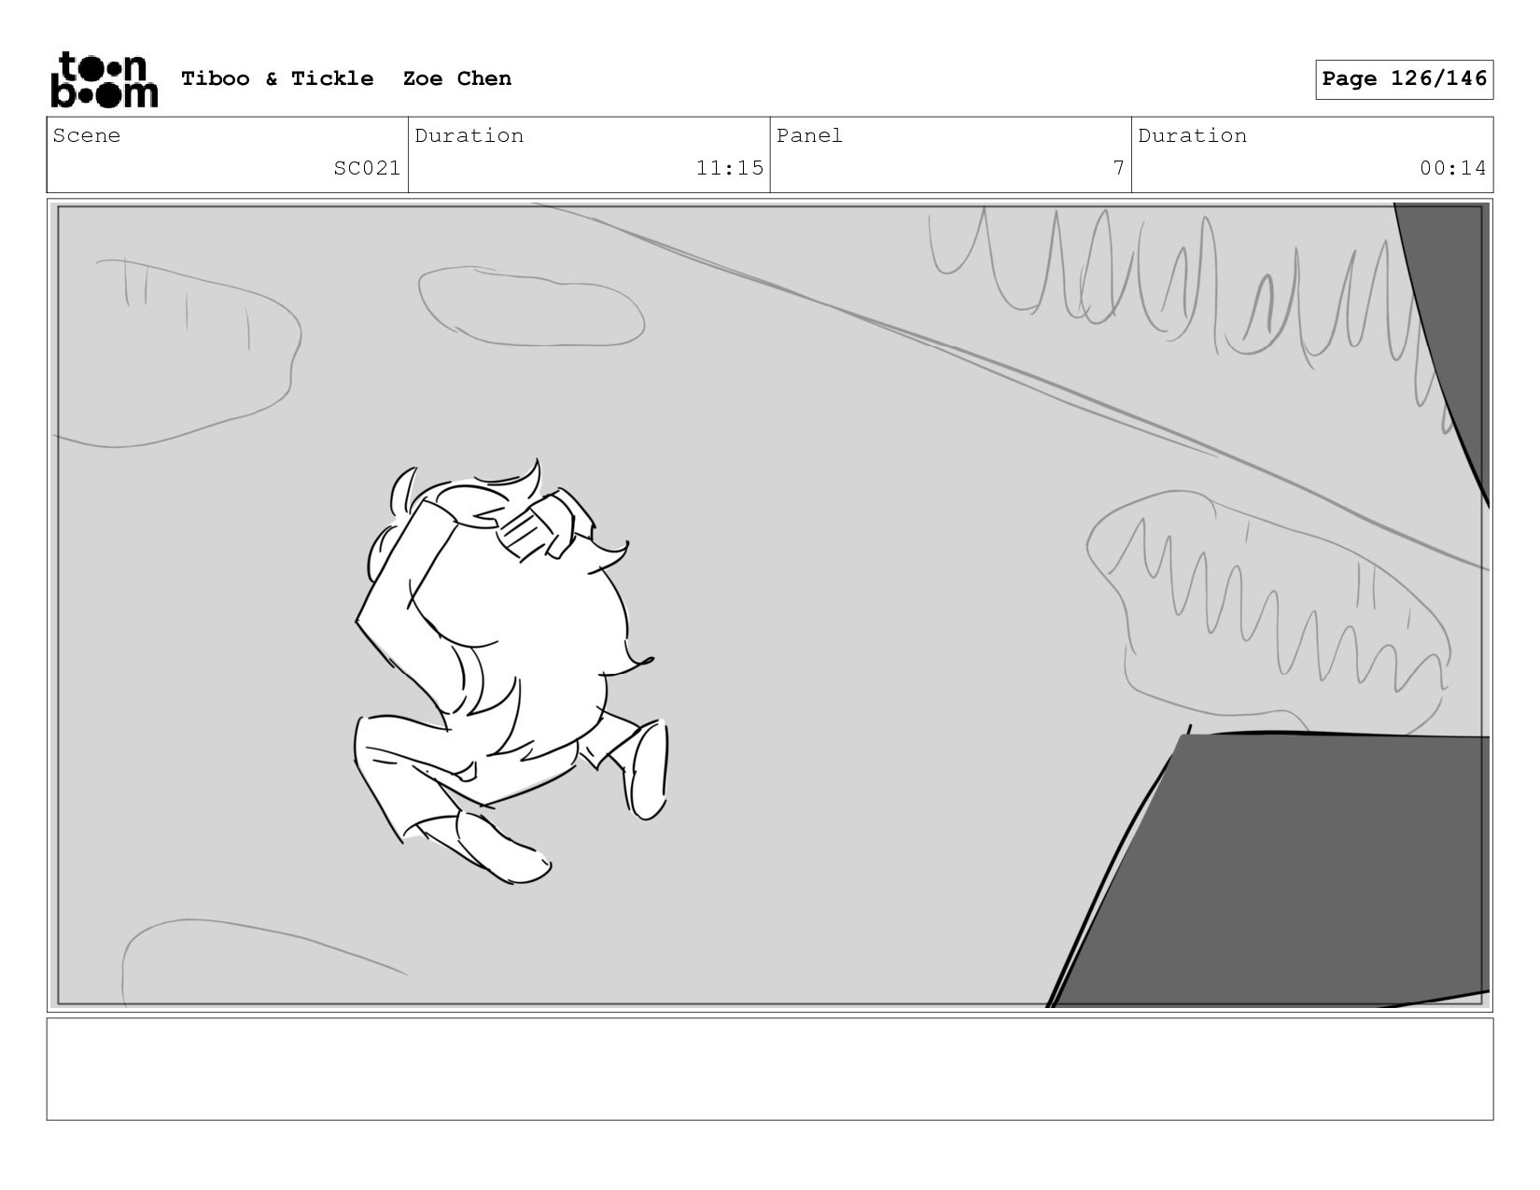This screenshot has width=1540, height=1190.
Task: Click the scene value 'SC021'
Action: (x=367, y=168)
